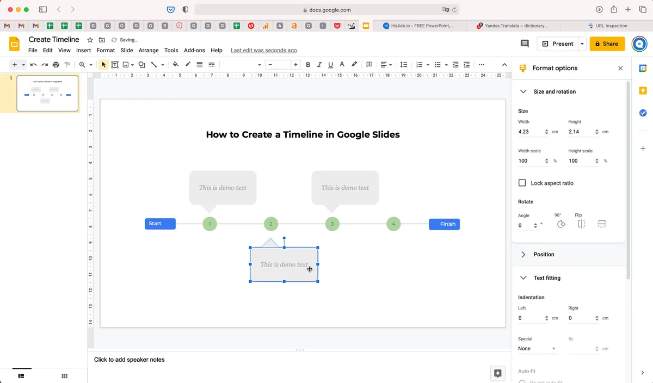653x383 pixels.
Task: Toggle italic formatting
Action: point(319,65)
